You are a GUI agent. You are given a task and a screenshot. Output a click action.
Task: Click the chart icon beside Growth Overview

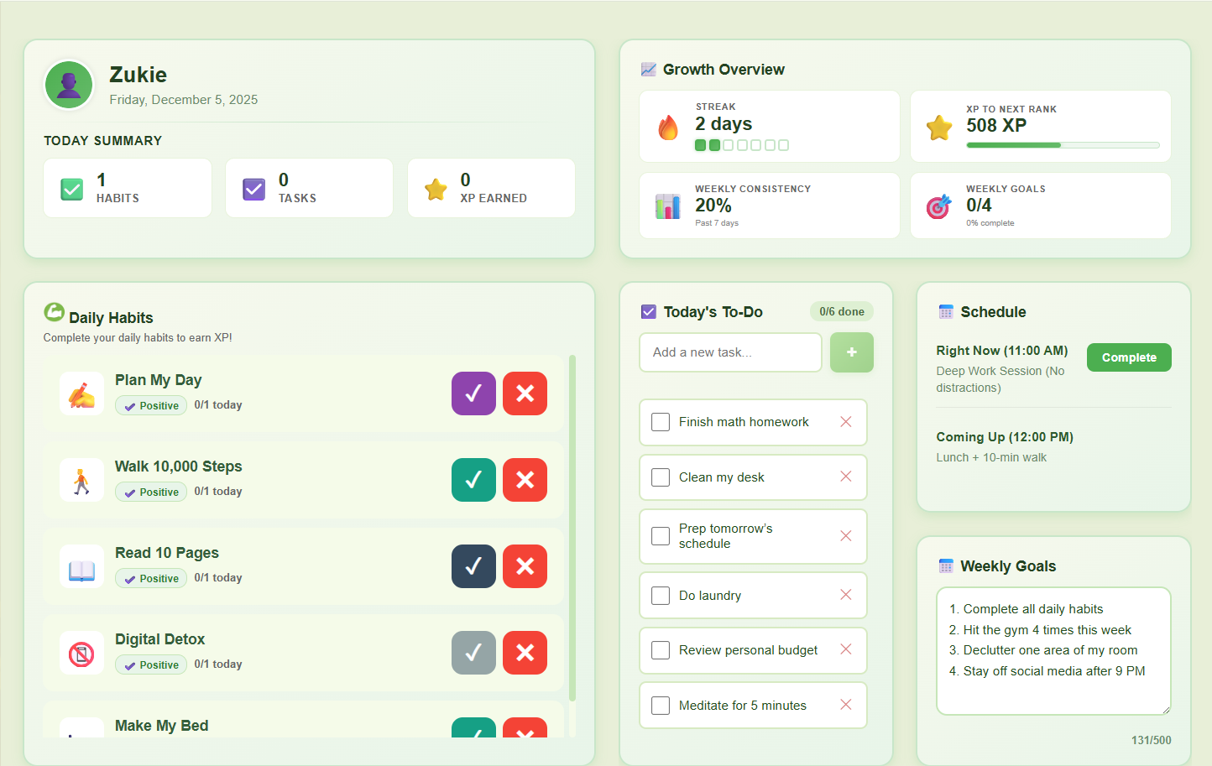coord(648,69)
